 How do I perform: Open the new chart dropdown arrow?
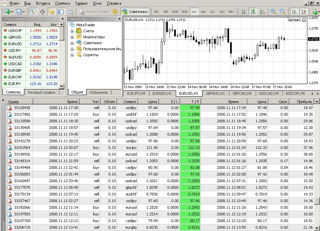pyautogui.click(x=12, y=12)
